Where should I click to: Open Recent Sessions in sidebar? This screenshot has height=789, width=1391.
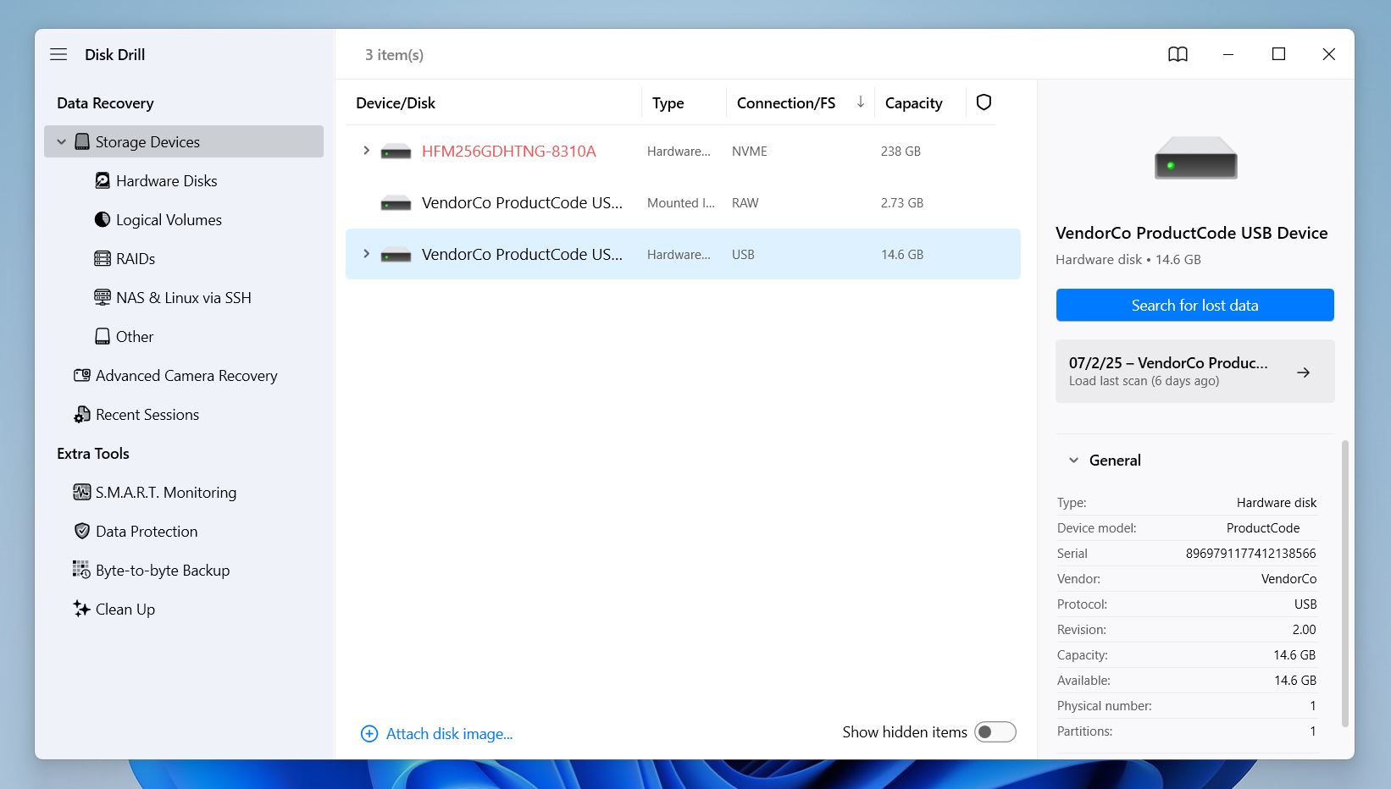(x=147, y=415)
